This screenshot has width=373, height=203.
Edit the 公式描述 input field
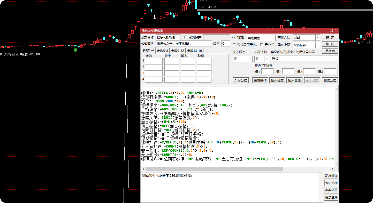click(184, 44)
